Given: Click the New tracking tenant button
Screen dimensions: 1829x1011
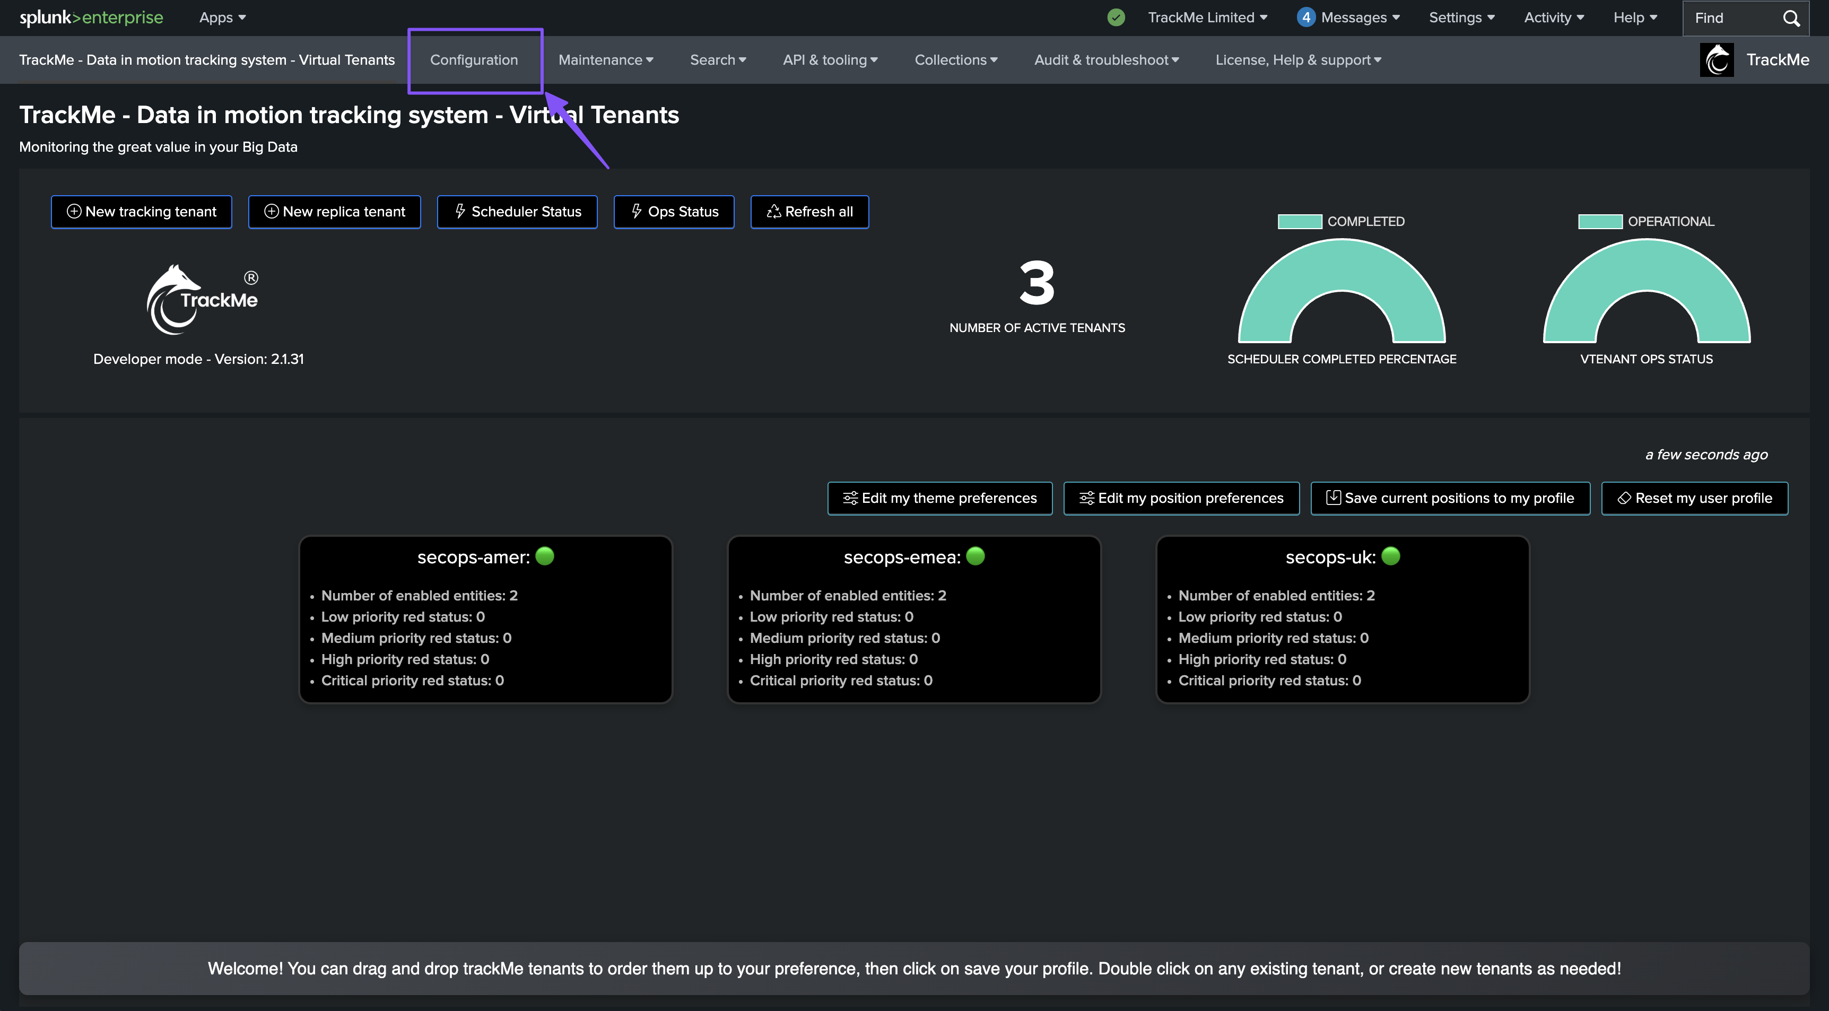Looking at the screenshot, I should tap(141, 212).
